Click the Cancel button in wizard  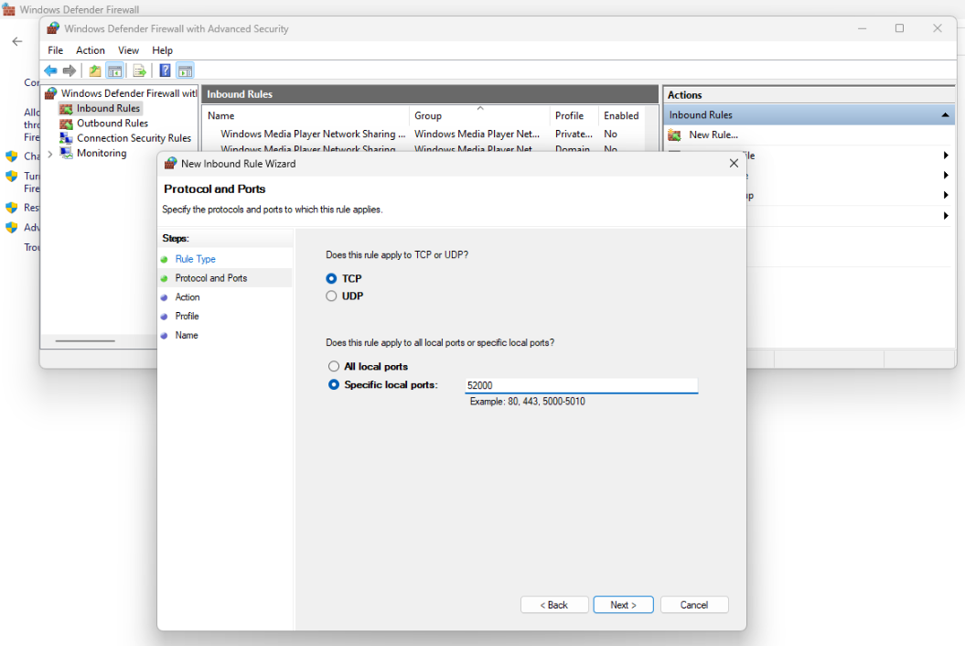(694, 605)
